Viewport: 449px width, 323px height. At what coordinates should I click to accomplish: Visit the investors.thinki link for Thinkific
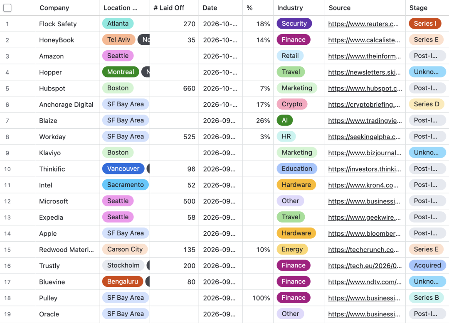[x=365, y=169]
